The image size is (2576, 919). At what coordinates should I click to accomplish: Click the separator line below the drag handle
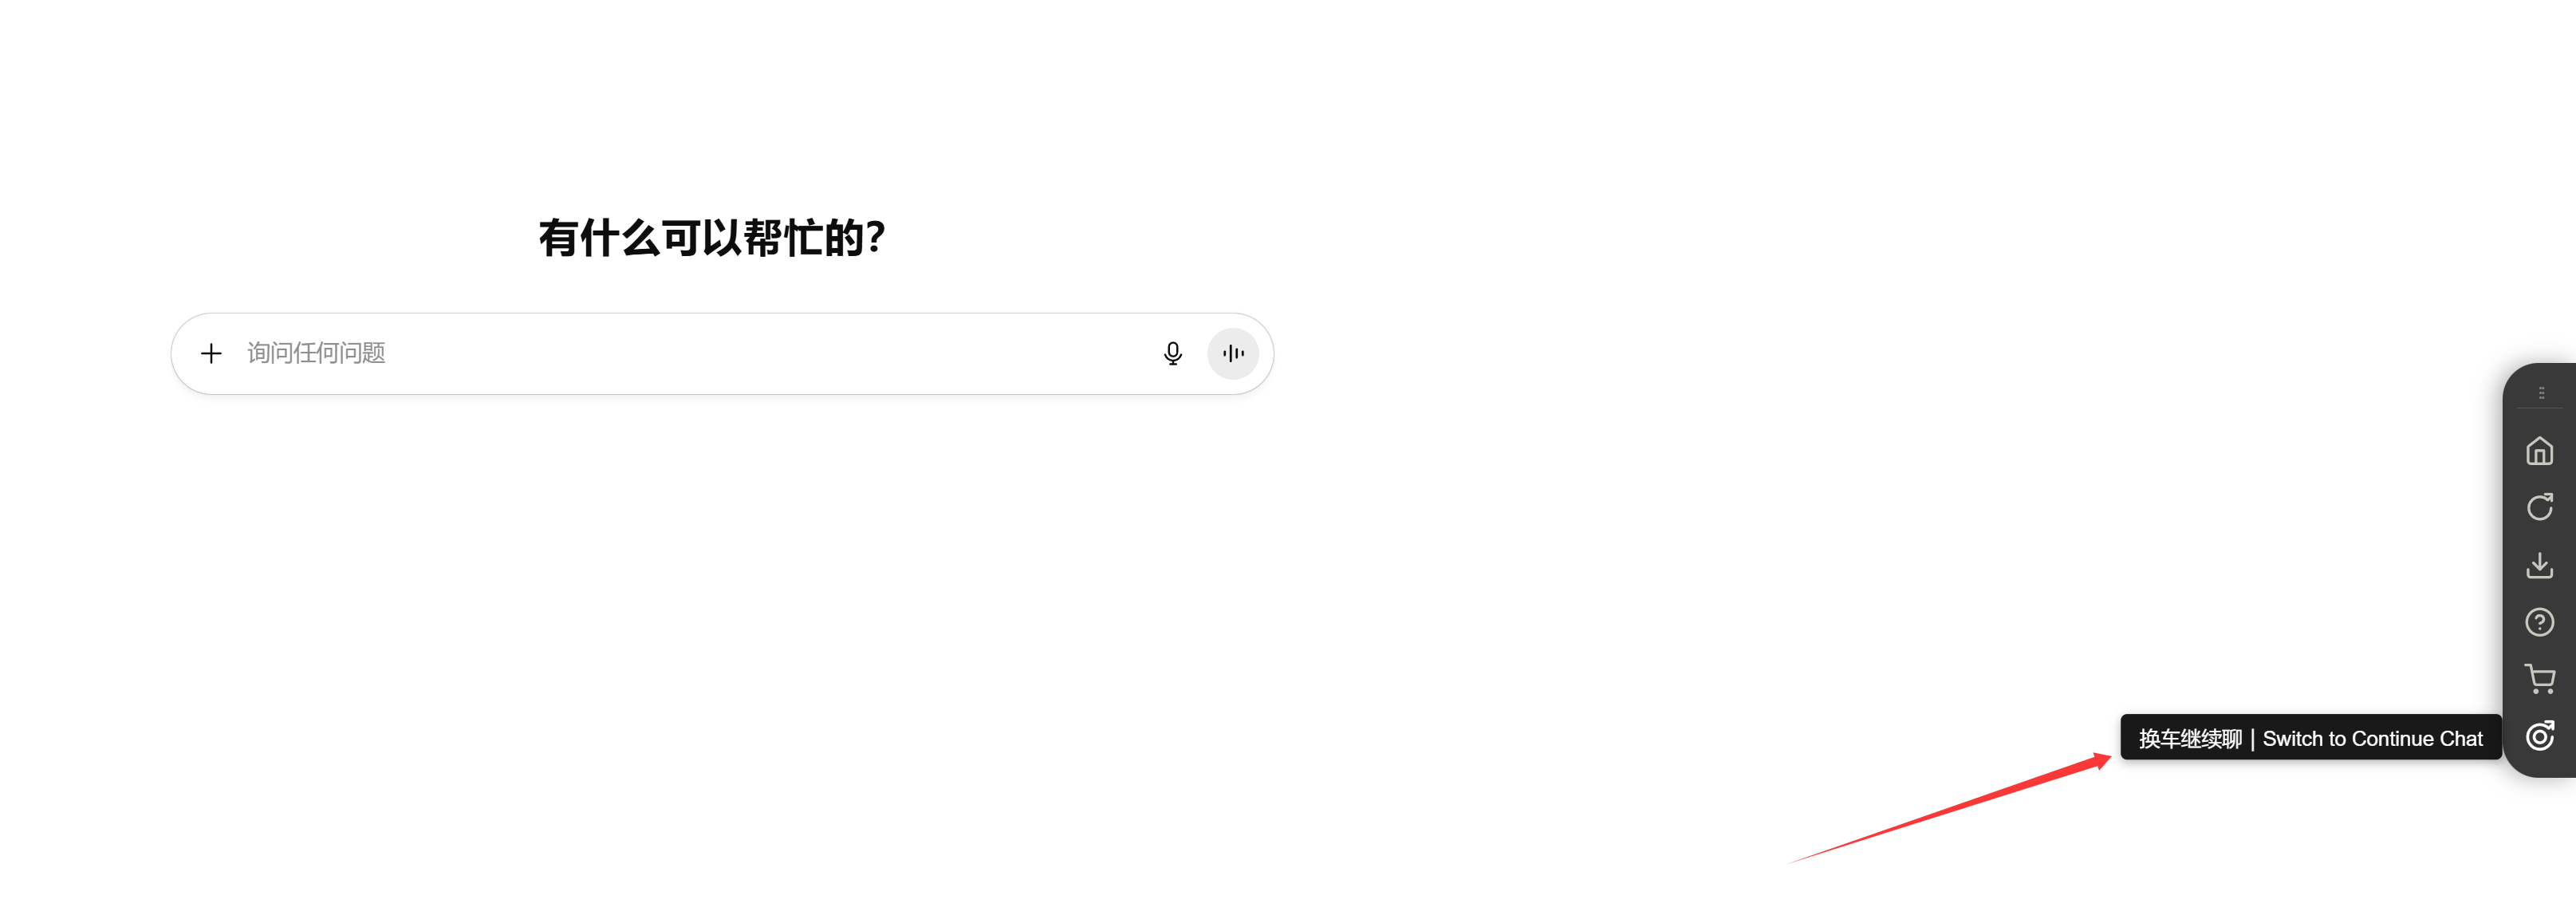click(2540, 408)
